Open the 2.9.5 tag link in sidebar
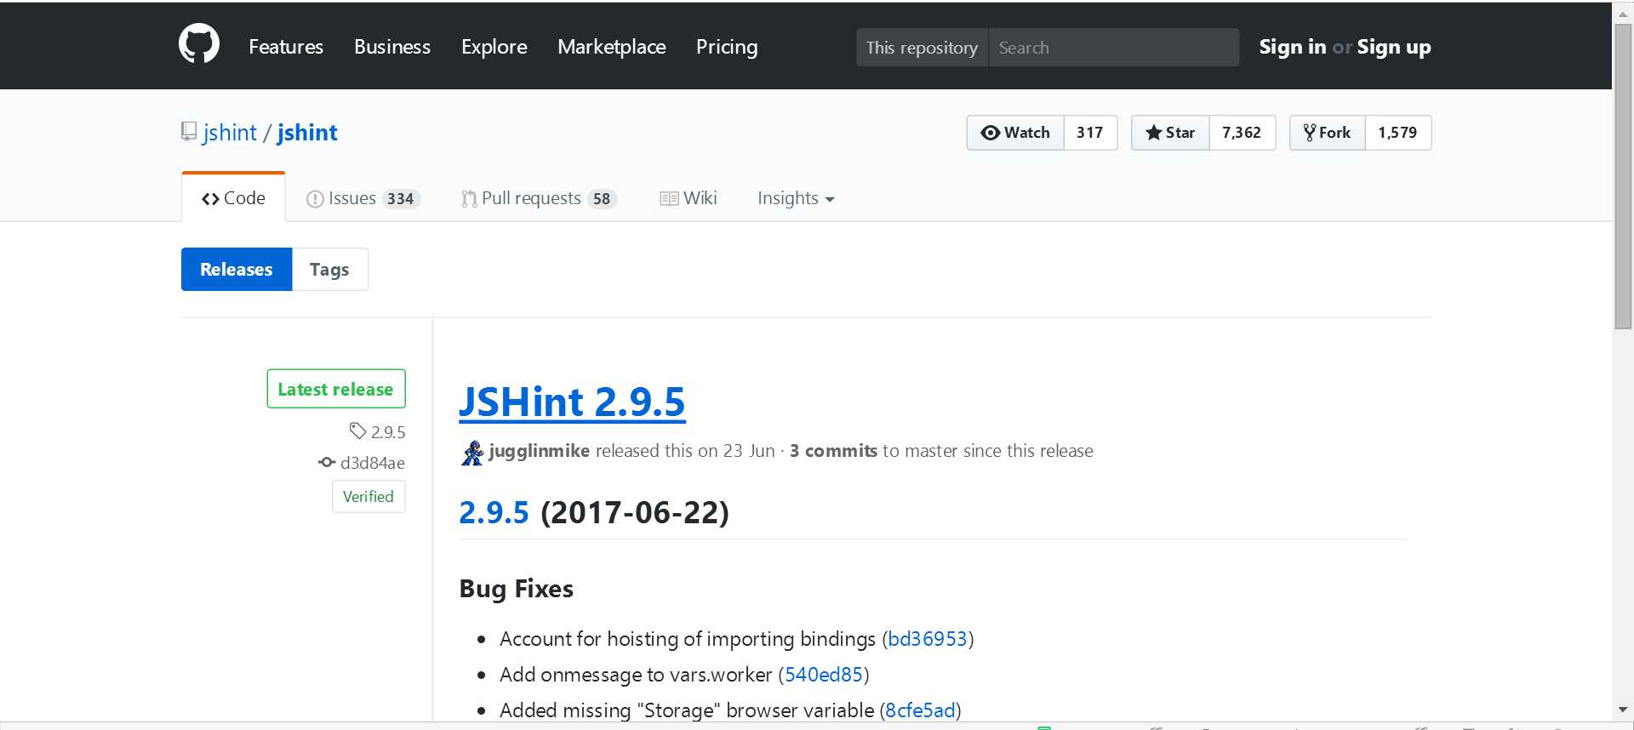1634x730 pixels. click(388, 432)
